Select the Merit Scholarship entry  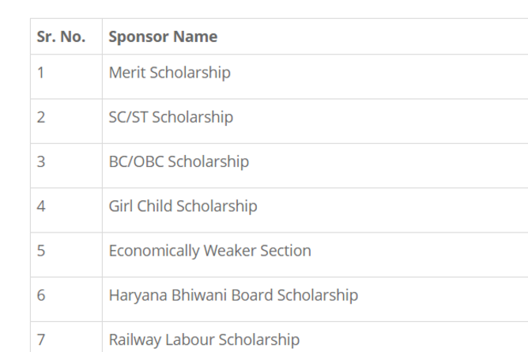[170, 73]
